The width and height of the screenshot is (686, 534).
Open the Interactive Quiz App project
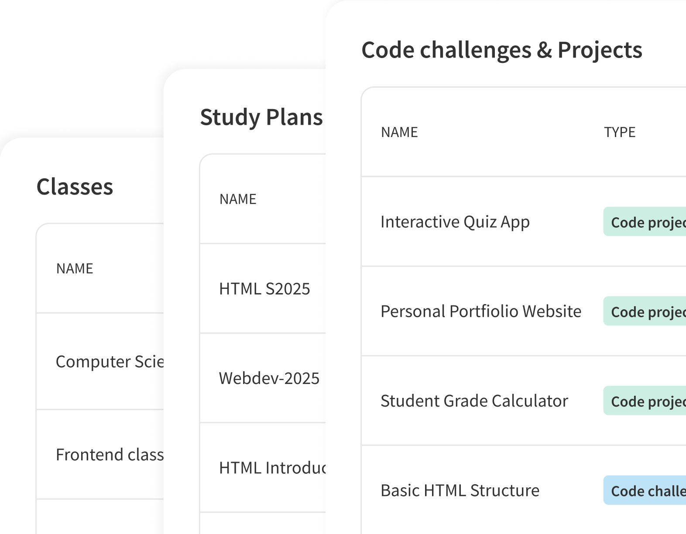coord(455,222)
